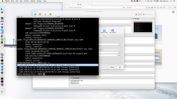Open User Interface settings section
Screen dimensions: 177x99
coord(113,31)
